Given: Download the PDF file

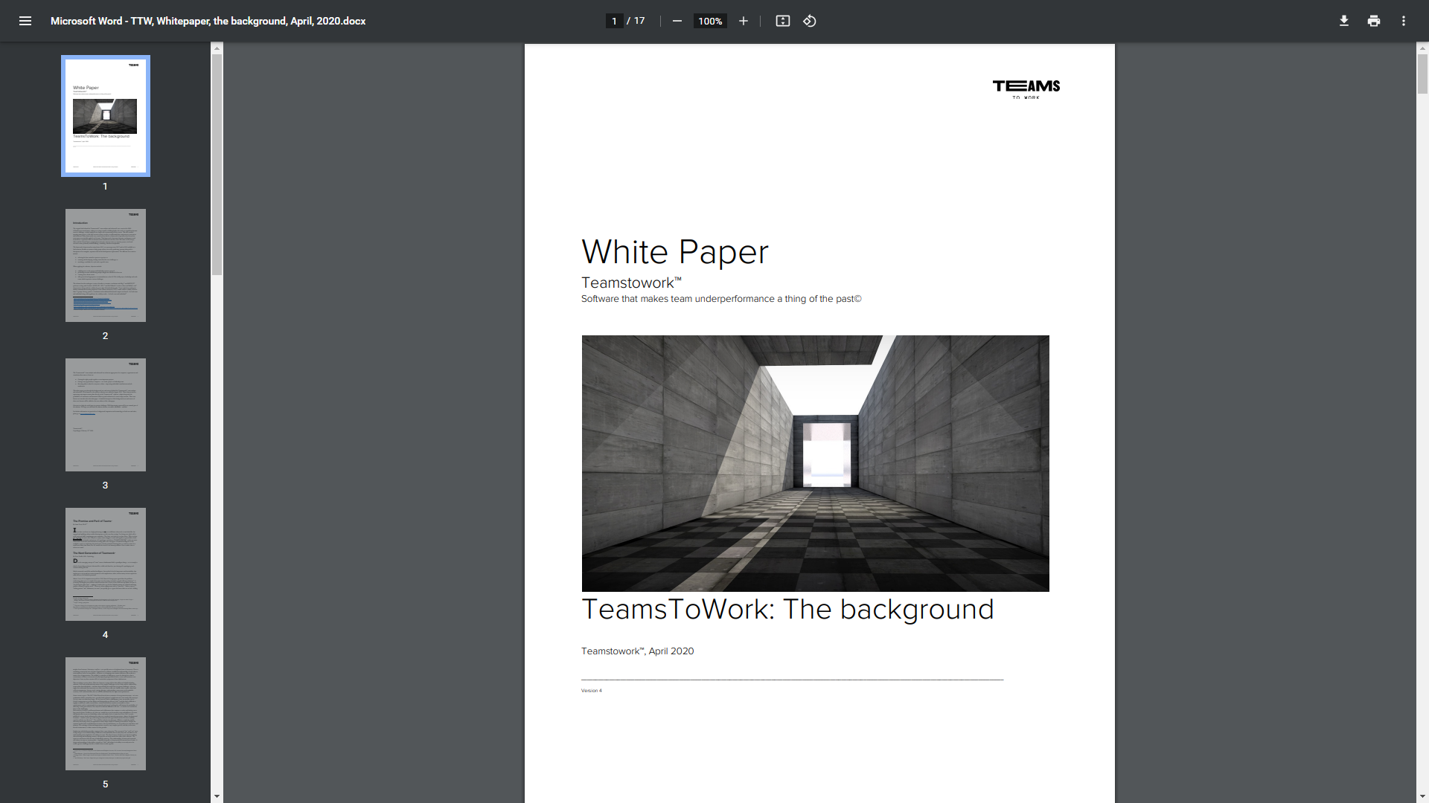Looking at the screenshot, I should pyautogui.click(x=1343, y=21).
